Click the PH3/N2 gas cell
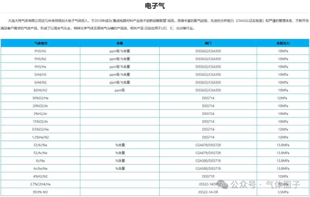 40,59
